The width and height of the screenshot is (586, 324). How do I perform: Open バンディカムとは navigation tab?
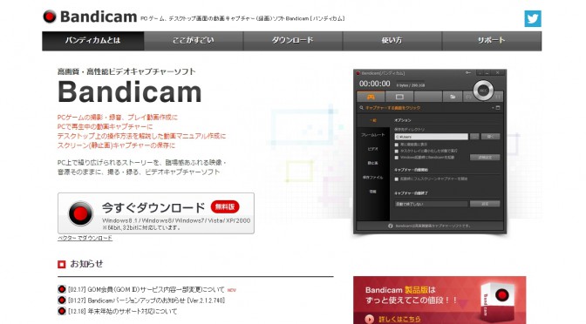[x=93, y=41]
